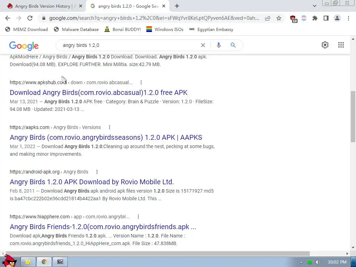Clear the search box with the X
Screen dimensions: 356x267
(x=203, y=45)
